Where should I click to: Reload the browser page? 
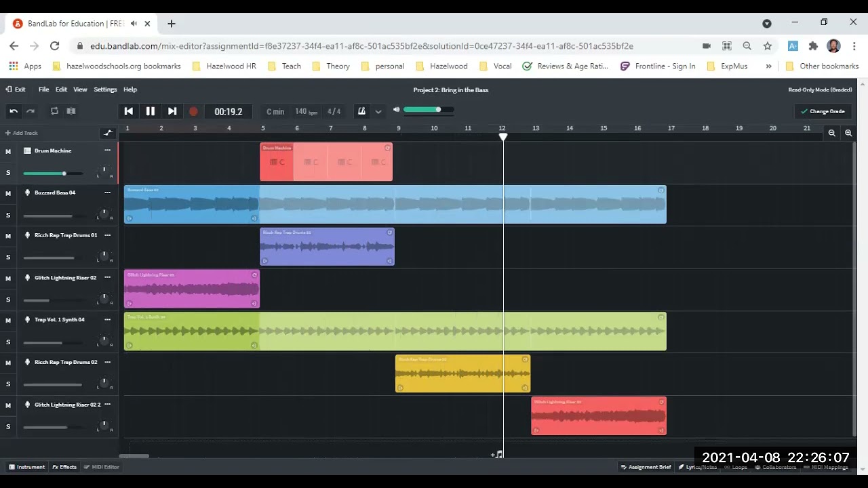coord(55,45)
